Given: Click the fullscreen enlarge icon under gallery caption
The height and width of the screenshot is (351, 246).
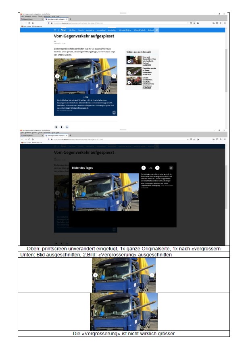Looking at the screenshot, I should coord(114,113).
